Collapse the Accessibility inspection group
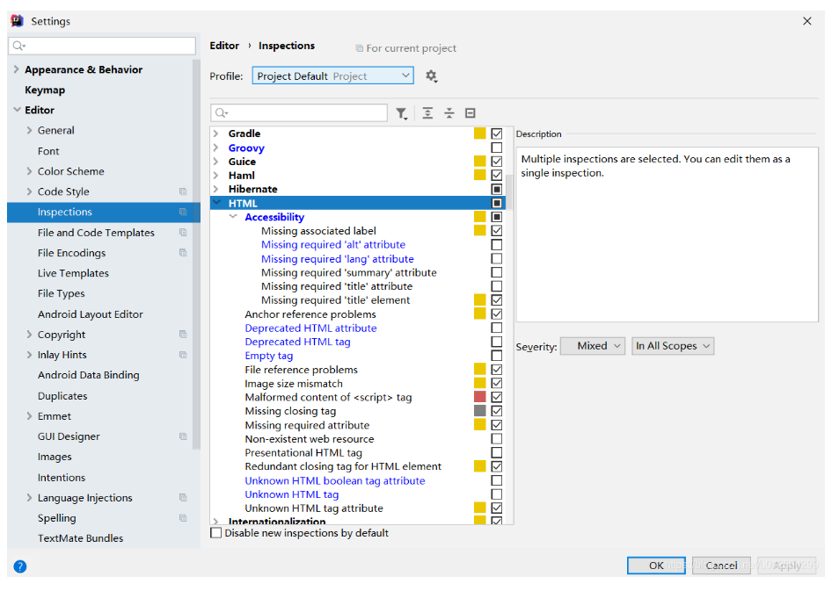The height and width of the screenshot is (591, 839). pos(233,217)
